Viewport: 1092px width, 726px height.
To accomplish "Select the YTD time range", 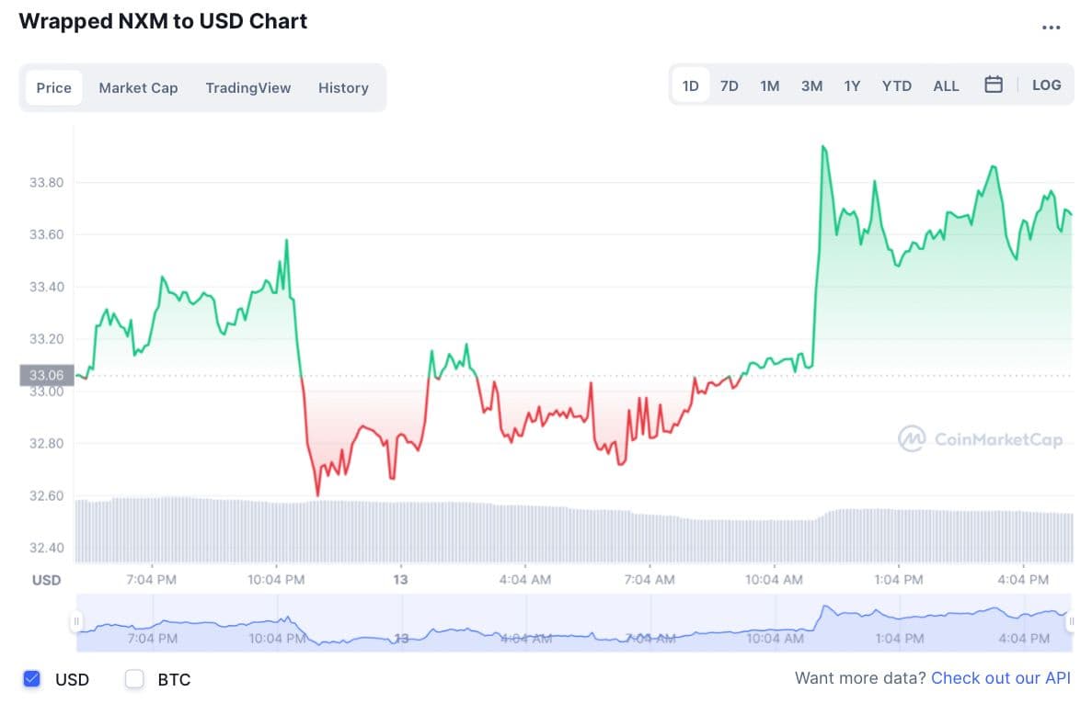I will click(x=897, y=85).
